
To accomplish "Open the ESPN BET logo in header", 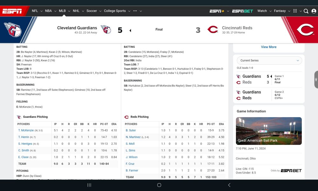I will click(x=243, y=11).
